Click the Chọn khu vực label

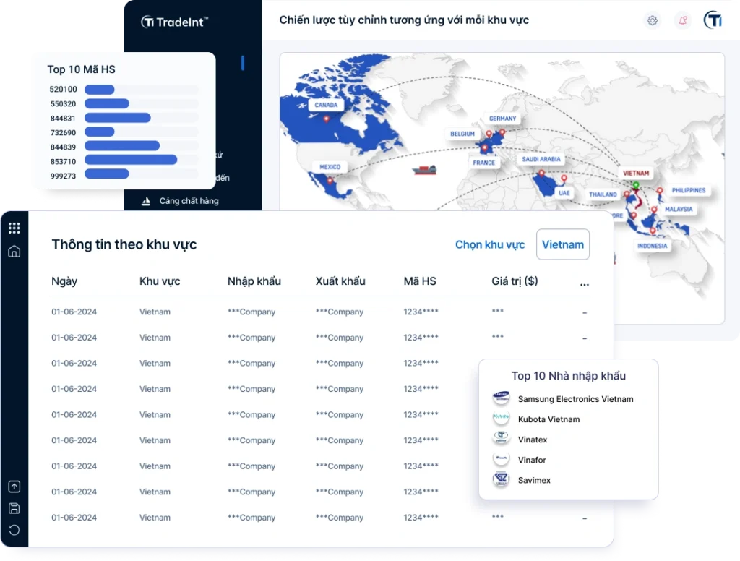[x=490, y=244]
